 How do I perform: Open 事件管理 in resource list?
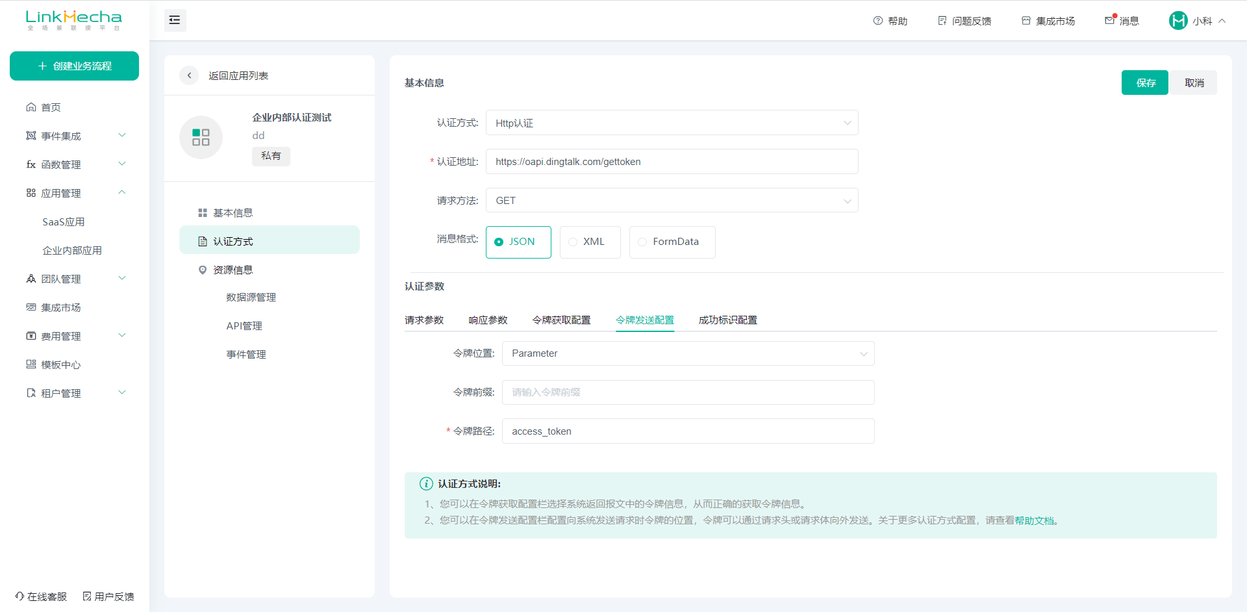pyautogui.click(x=246, y=355)
